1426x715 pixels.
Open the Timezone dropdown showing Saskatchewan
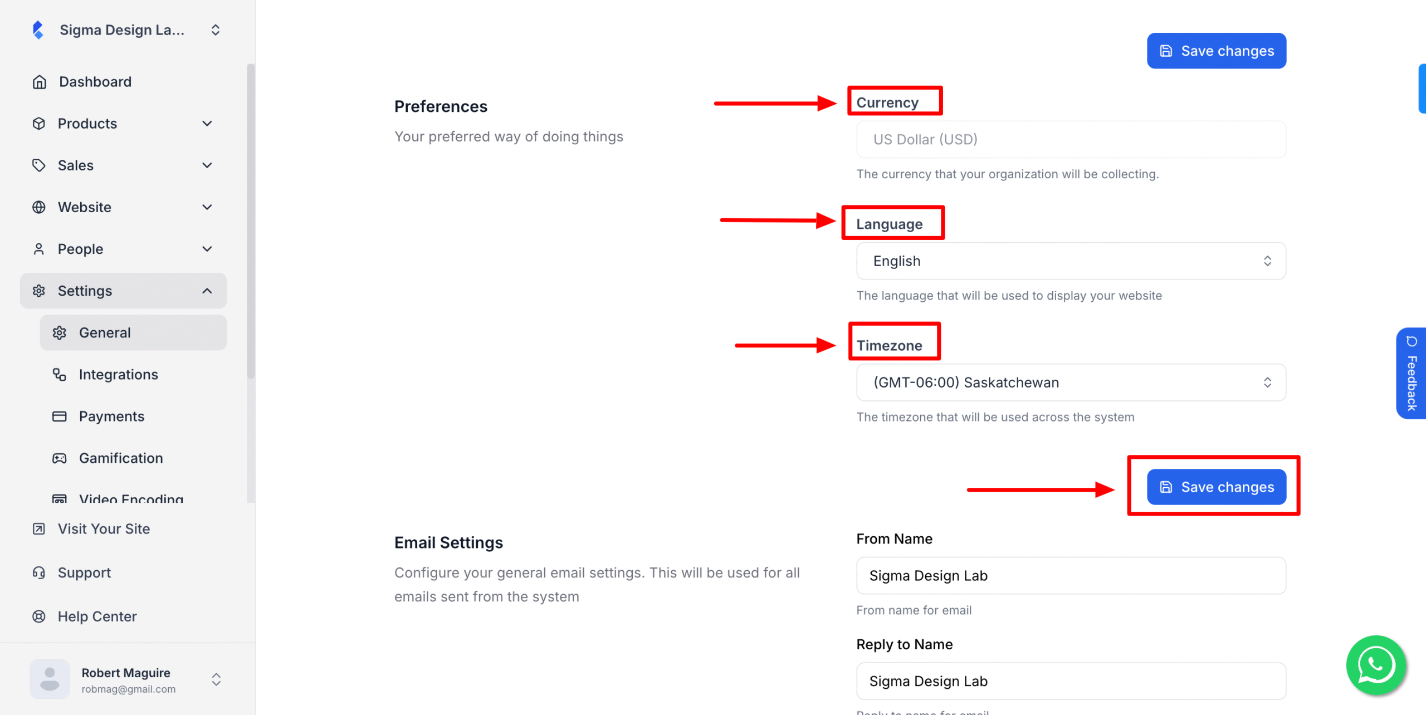click(1071, 382)
